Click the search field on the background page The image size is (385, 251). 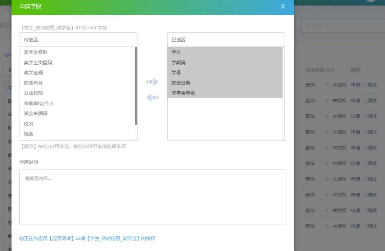click(343, 26)
